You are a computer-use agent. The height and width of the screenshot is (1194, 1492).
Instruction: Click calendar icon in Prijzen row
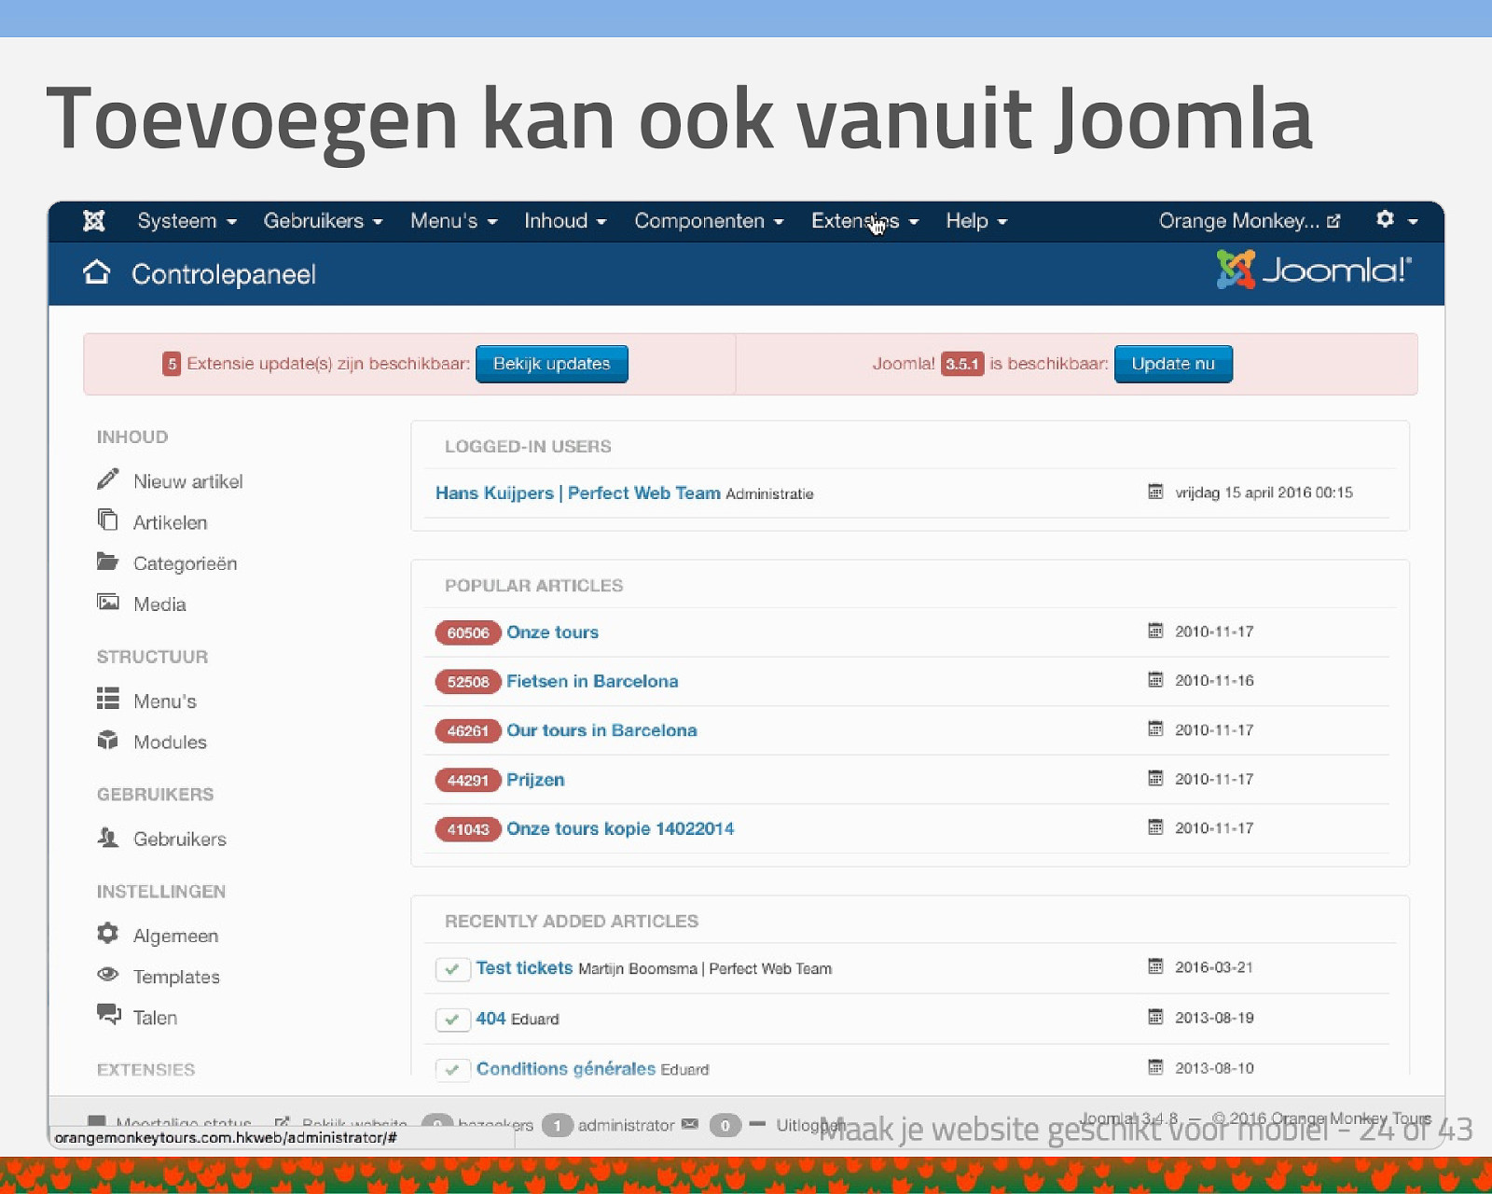click(1155, 778)
